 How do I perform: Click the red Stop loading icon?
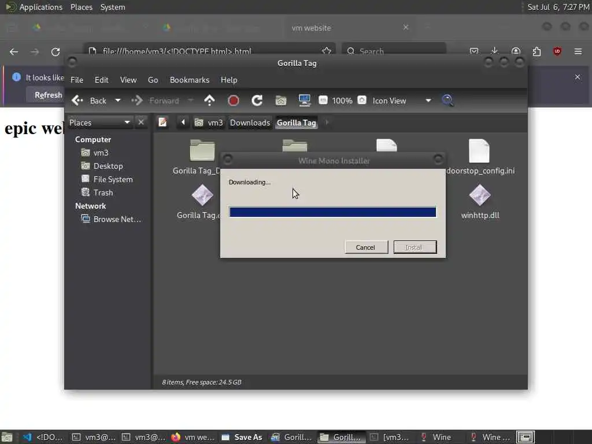click(x=234, y=101)
